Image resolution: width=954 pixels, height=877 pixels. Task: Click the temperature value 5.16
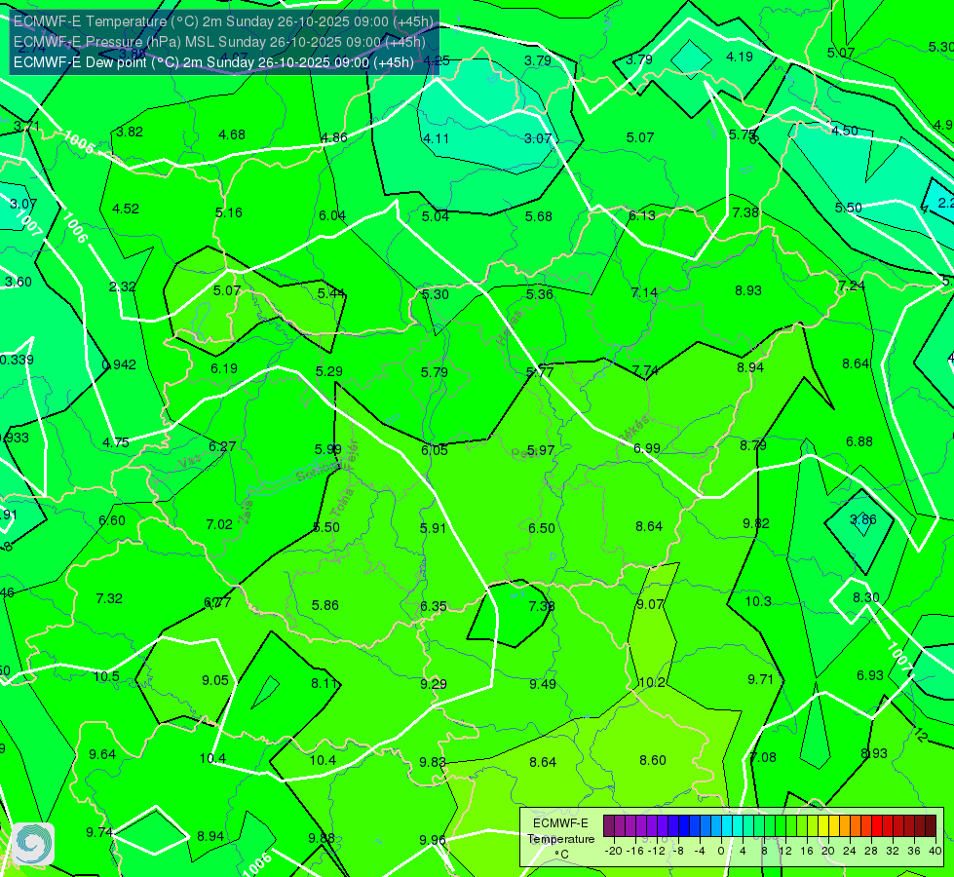229,212
